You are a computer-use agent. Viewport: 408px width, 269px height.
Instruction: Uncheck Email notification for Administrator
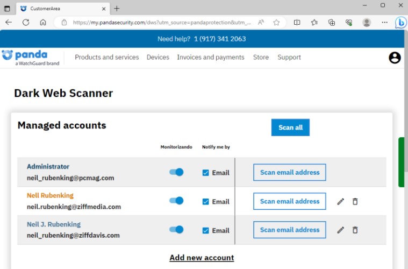[206, 173]
